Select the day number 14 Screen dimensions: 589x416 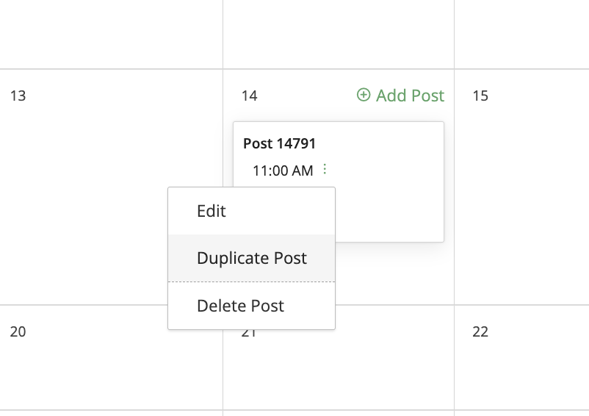(250, 96)
